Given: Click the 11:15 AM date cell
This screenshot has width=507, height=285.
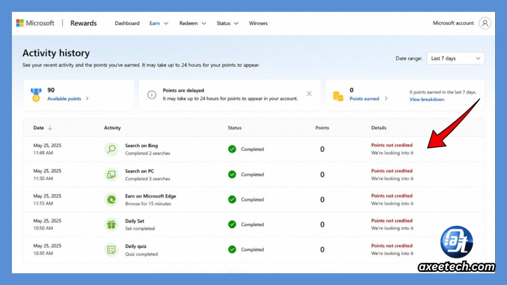Looking at the screenshot, I should coord(47,199).
